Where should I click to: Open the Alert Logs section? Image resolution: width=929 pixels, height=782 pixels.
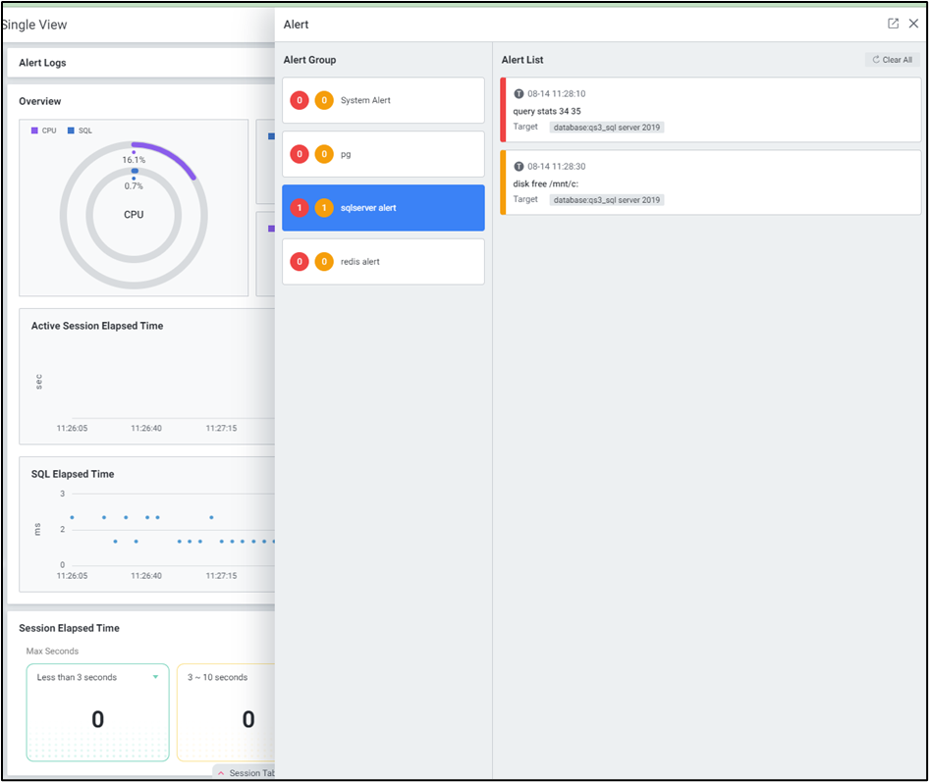43,63
